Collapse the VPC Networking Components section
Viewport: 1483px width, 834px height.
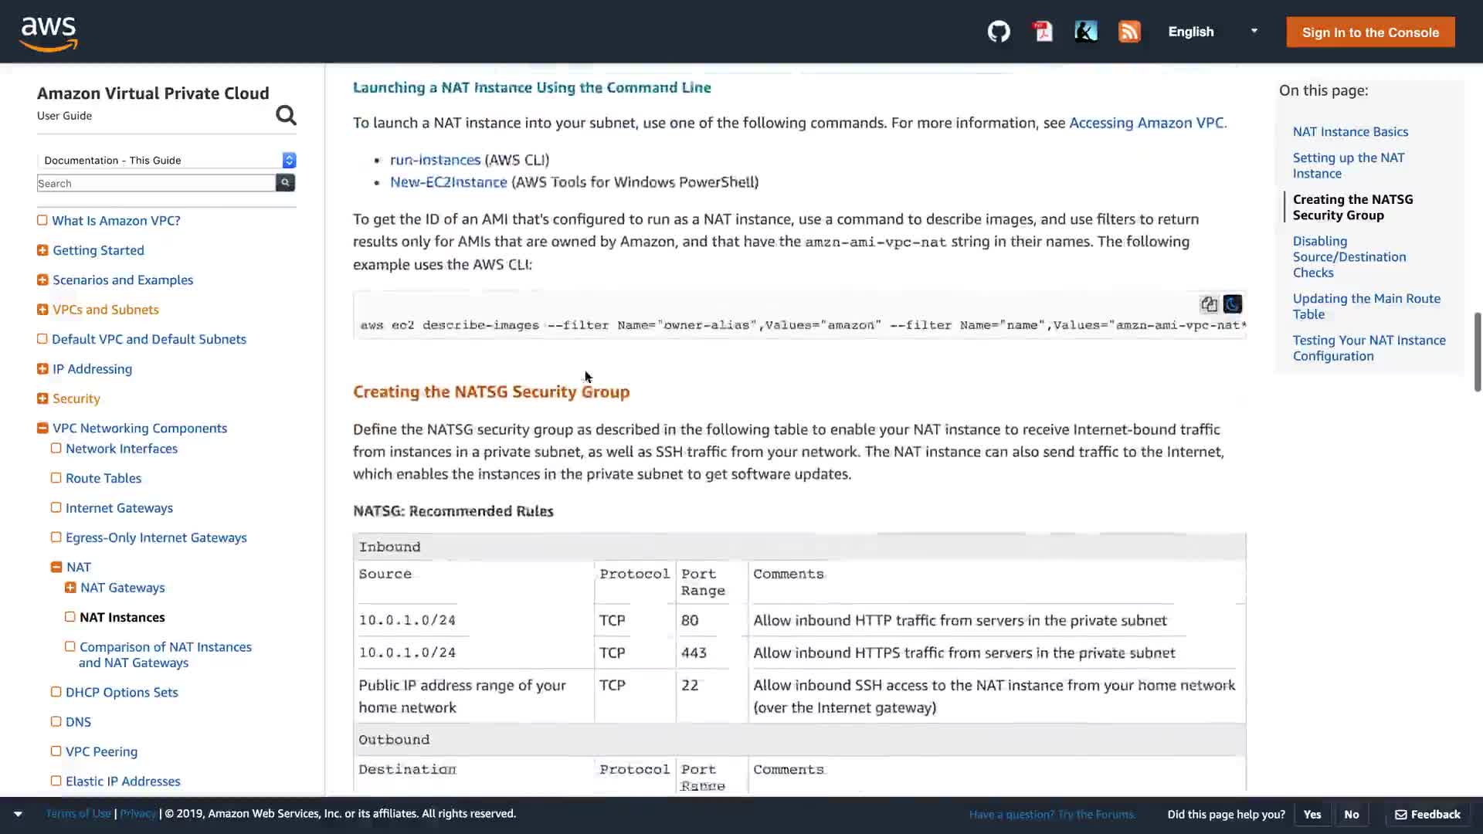coord(42,428)
